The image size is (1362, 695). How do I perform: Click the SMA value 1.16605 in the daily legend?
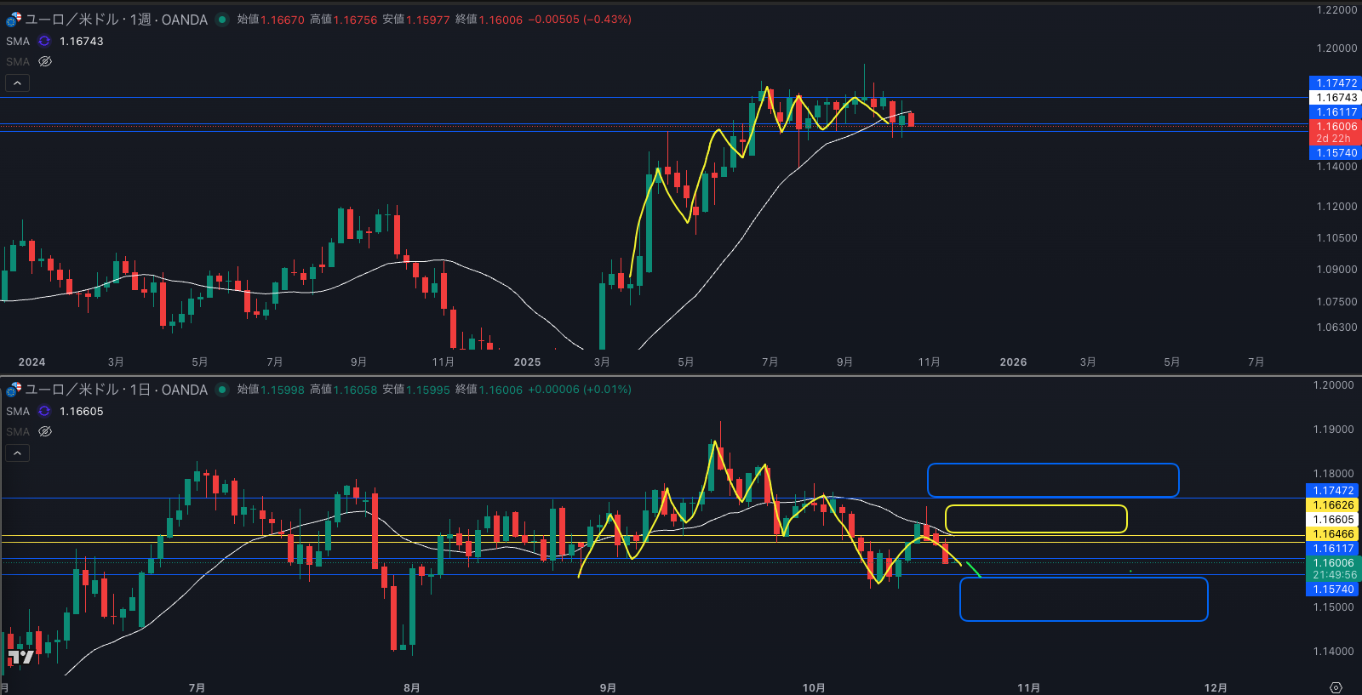tap(82, 411)
